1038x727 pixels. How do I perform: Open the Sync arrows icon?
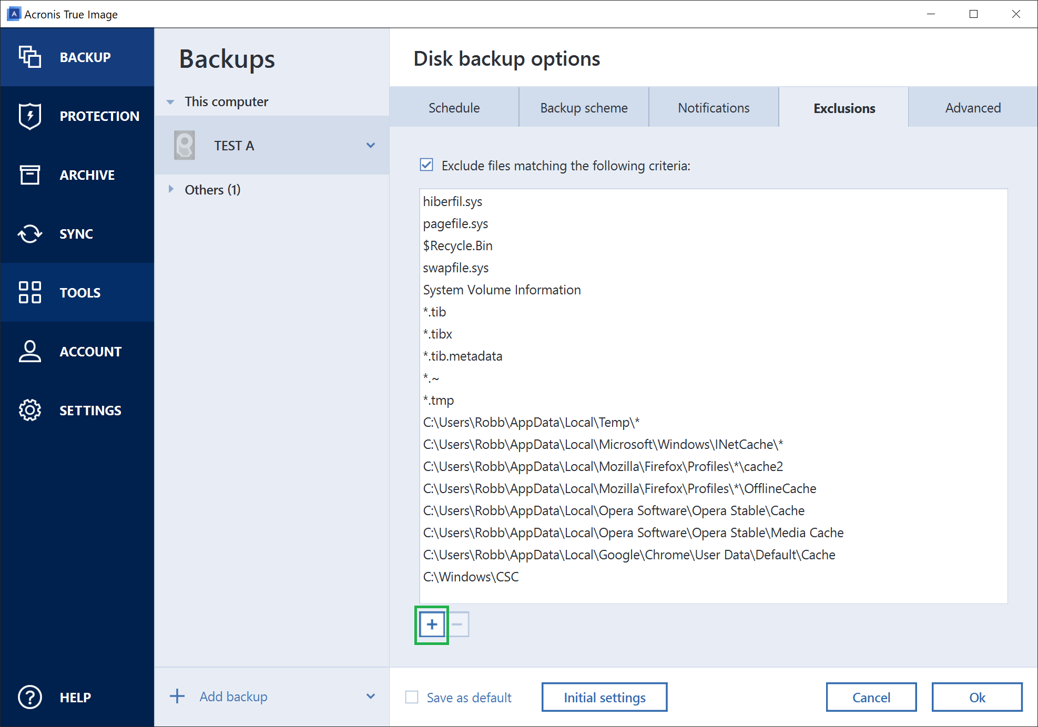coord(30,233)
